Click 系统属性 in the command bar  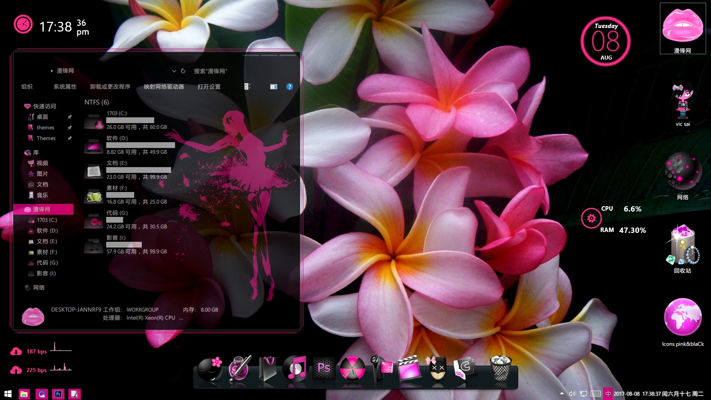[x=65, y=87]
